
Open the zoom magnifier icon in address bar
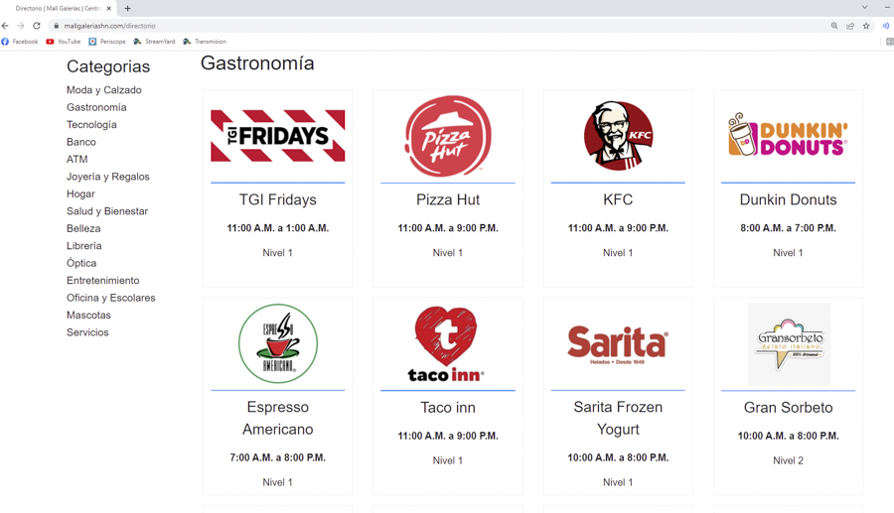[834, 26]
